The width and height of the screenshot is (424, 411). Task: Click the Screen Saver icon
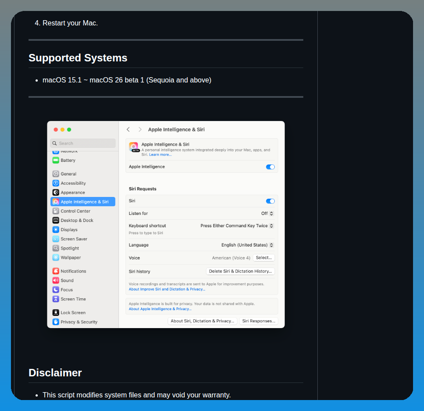(56, 239)
